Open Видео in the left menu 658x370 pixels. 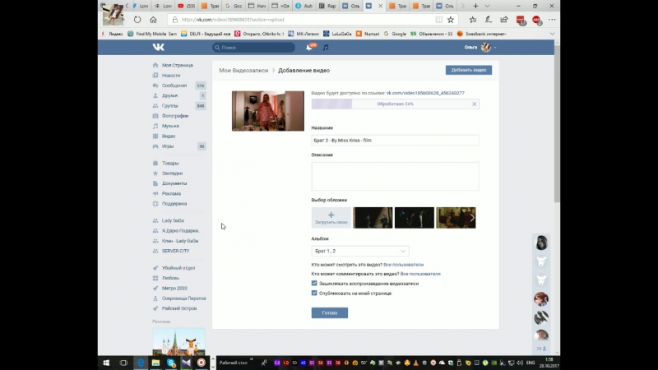pyautogui.click(x=168, y=136)
